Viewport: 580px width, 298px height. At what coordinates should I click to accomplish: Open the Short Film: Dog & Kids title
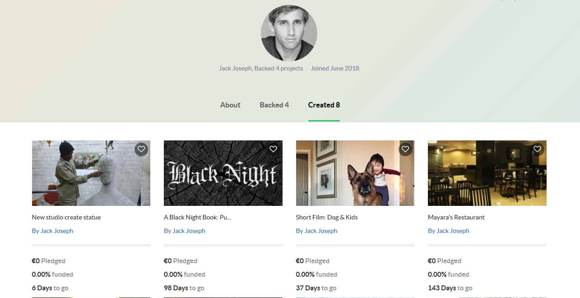pos(327,217)
